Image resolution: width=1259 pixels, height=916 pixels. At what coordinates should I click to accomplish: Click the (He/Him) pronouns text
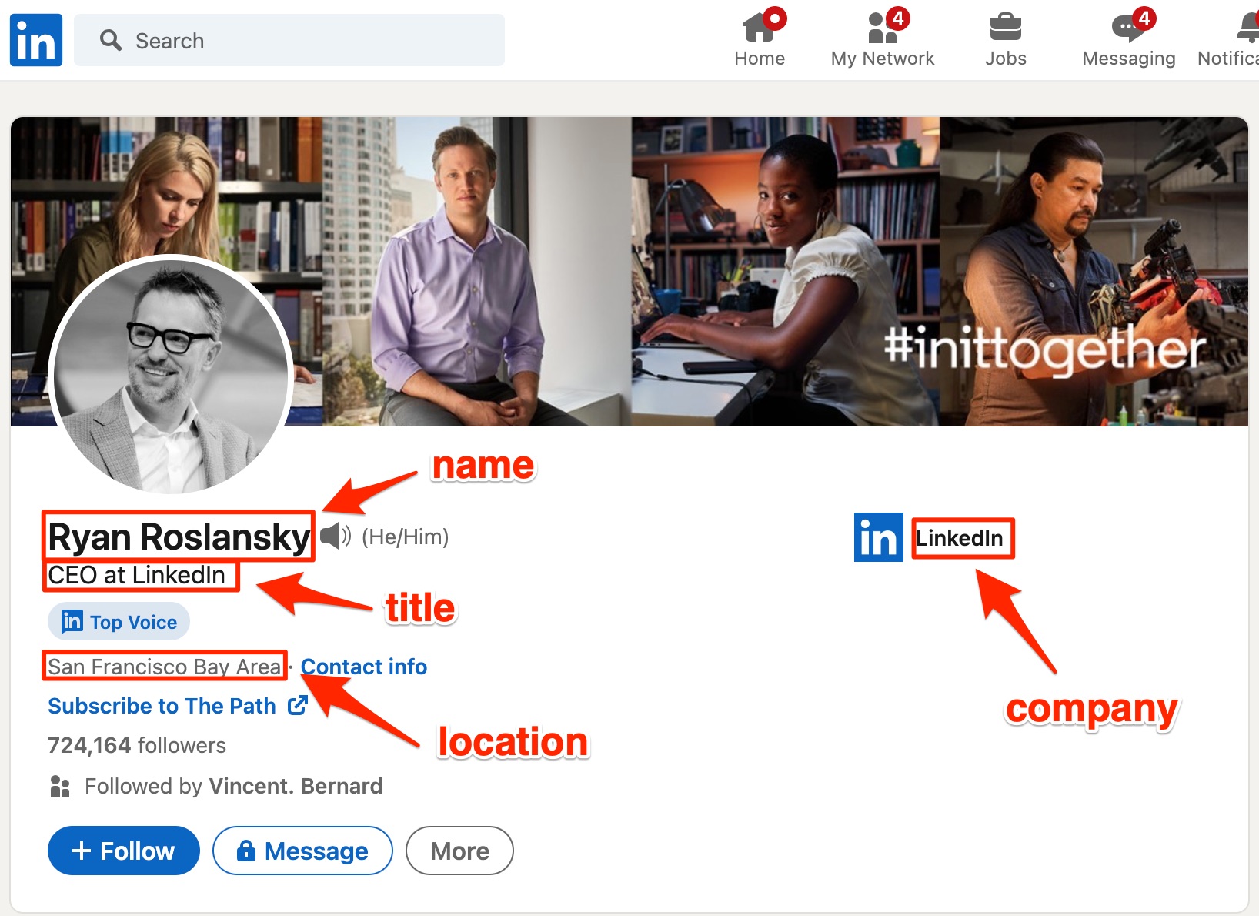pos(406,537)
